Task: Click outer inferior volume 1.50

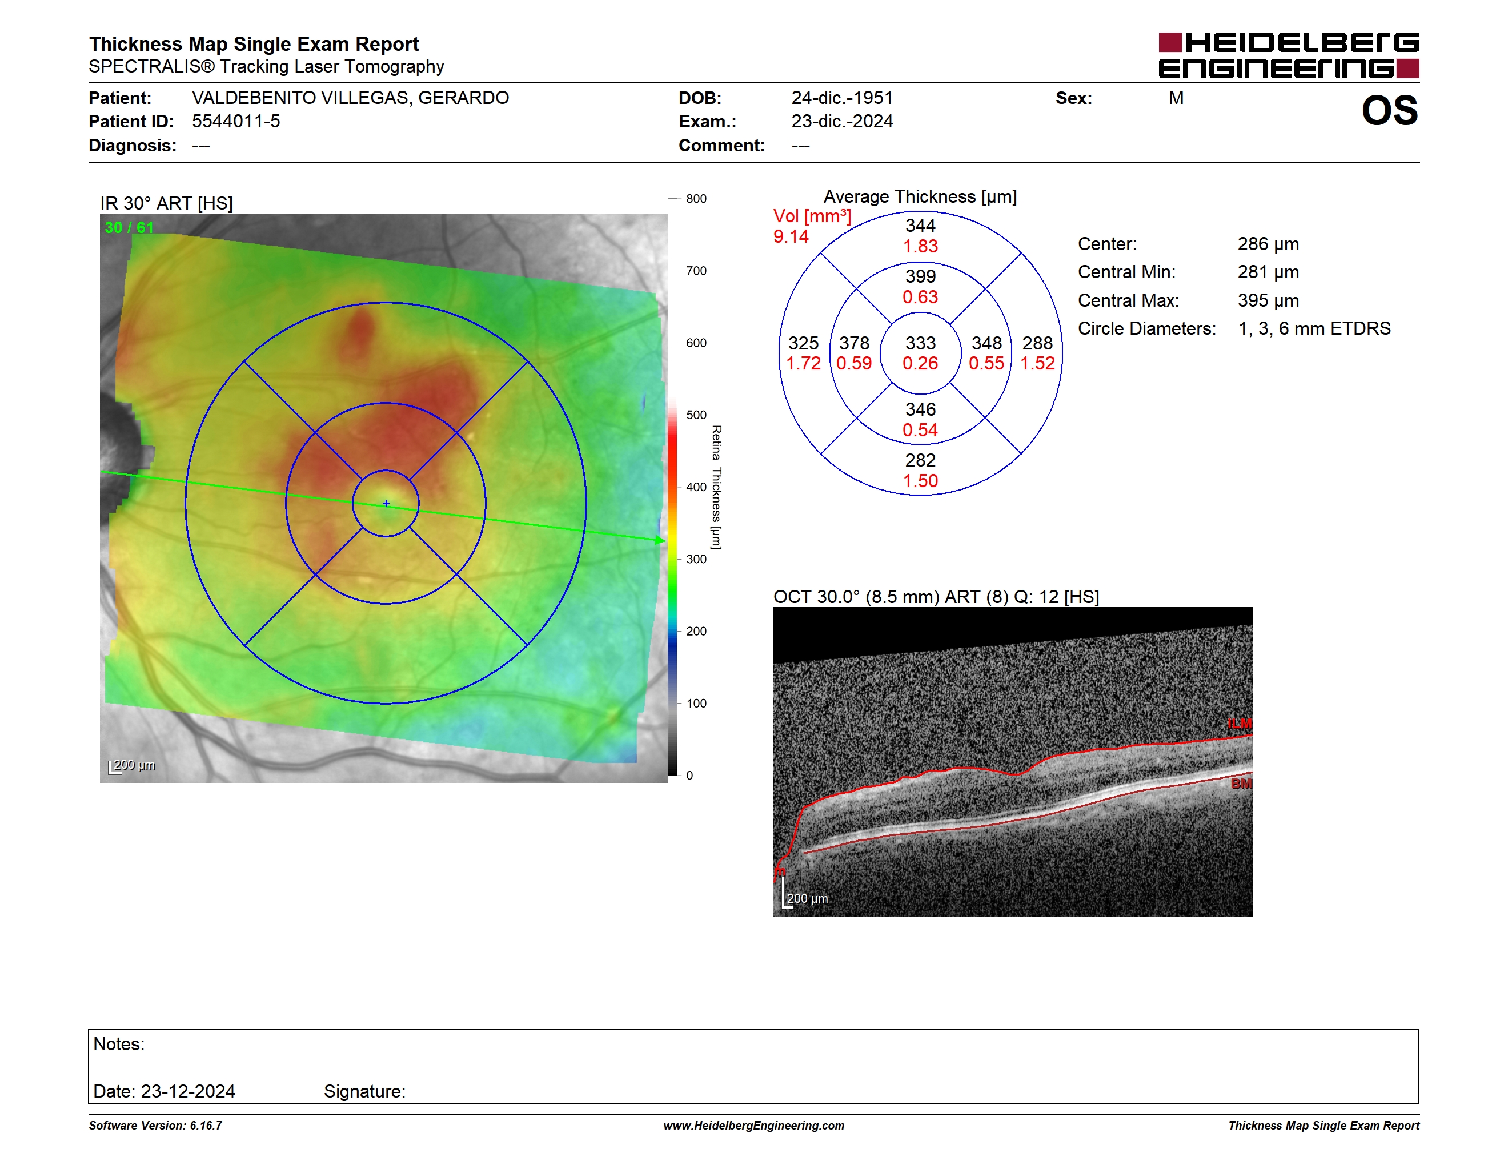Action: 920,481
